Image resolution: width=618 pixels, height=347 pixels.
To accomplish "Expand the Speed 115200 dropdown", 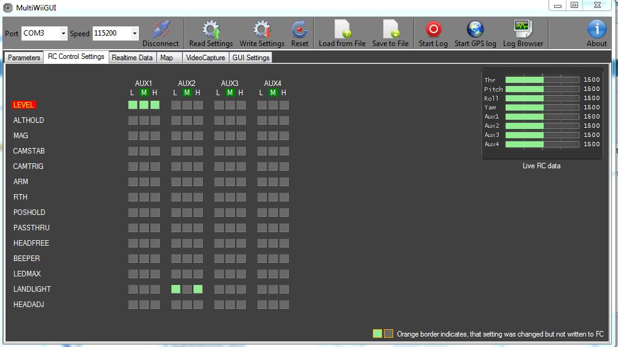I will [135, 33].
